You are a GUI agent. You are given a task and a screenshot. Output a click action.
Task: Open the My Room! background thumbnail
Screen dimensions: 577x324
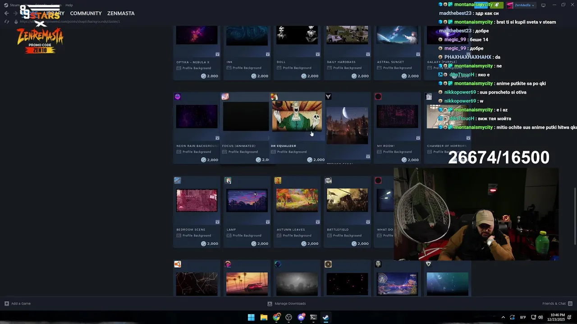click(397, 117)
